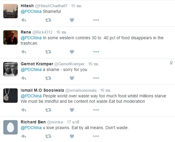Like Hitesh's "Shameful" tweet
This screenshot has height=142, width=175.
click(72, 20)
